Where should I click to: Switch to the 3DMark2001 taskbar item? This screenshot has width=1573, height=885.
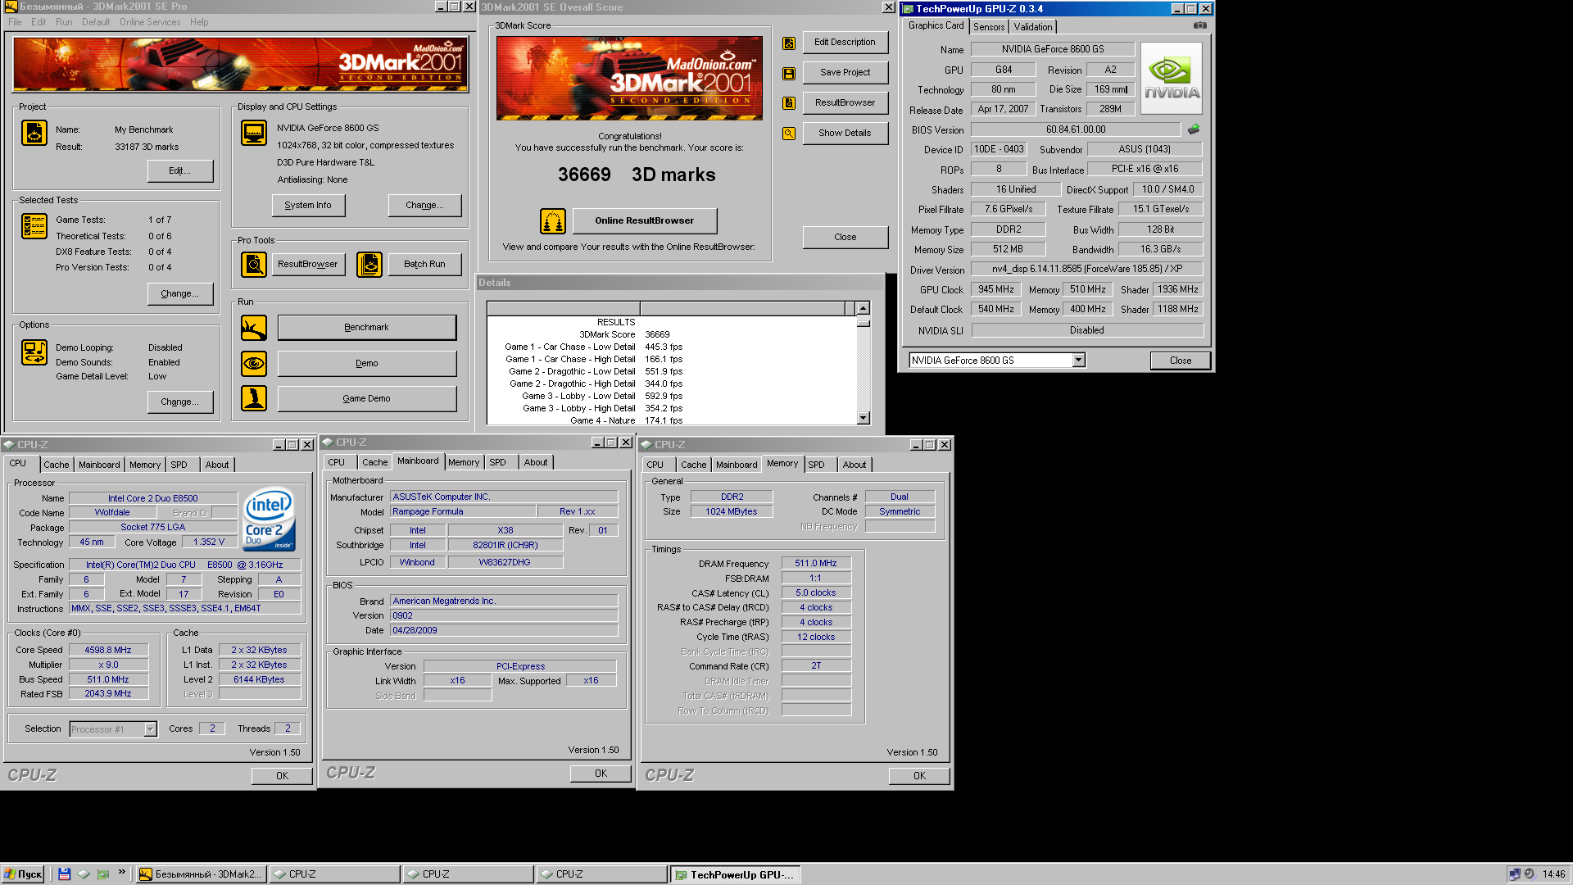tap(201, 874)
